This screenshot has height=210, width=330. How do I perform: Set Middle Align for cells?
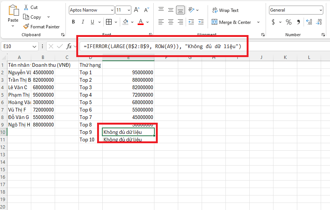click(x=171, y=9)
